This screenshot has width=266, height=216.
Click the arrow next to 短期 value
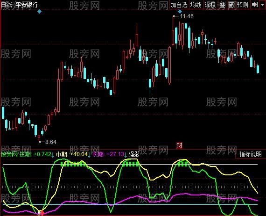[x=53, y=154]
